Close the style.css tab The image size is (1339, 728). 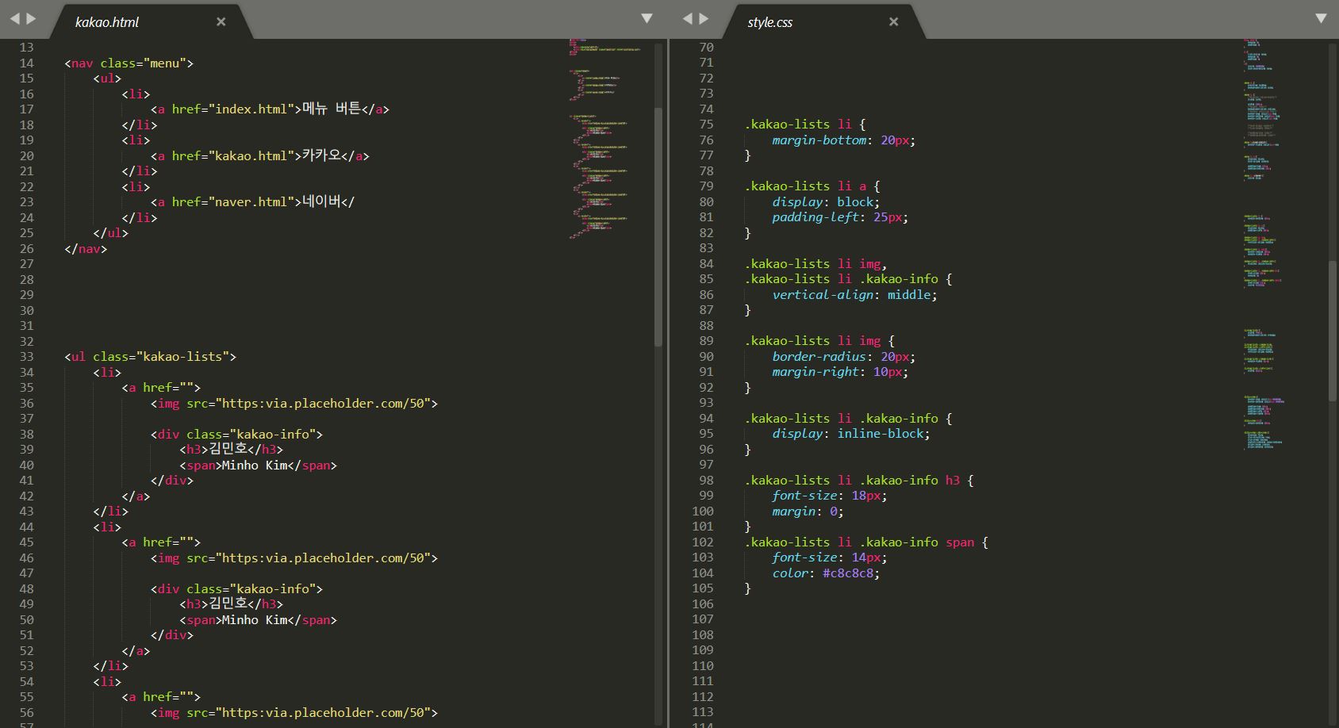coord(894,22)
